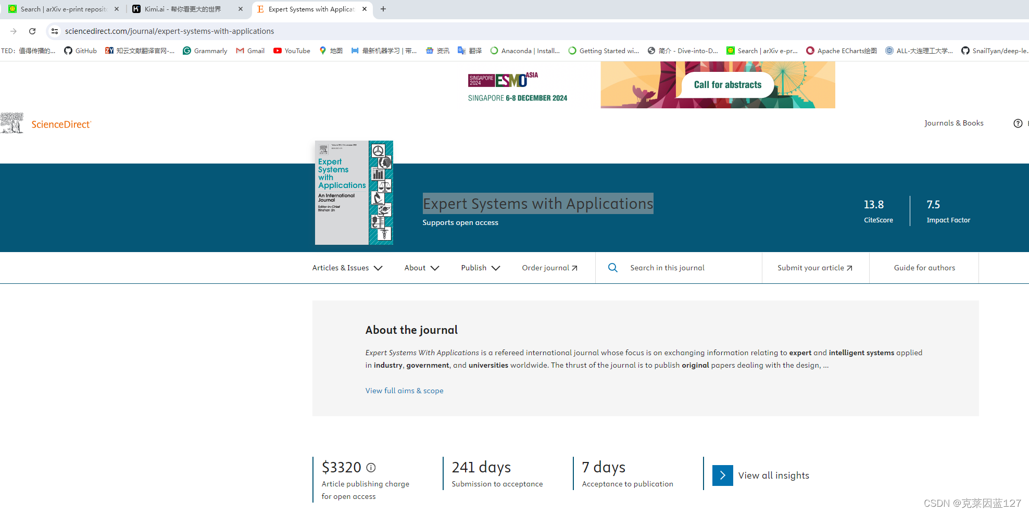Click the 7.5 Impact Factor metric
1029x513 pixels.
coord(948,211)
